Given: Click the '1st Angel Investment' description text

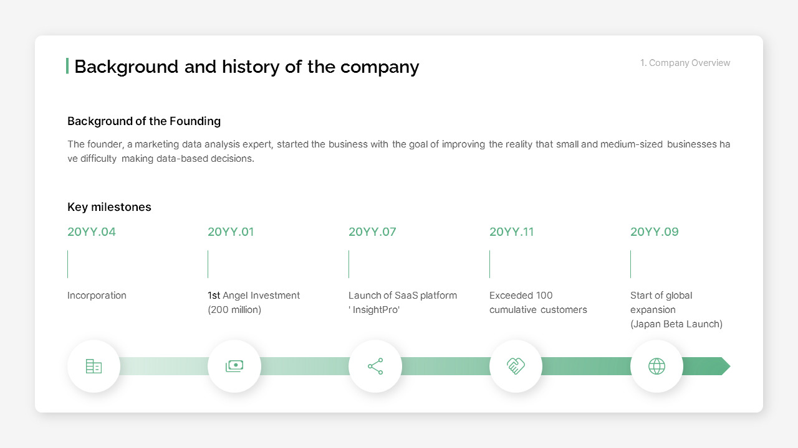Looking at the screenshot, I should pyautogui.click(x=254, y=296).
